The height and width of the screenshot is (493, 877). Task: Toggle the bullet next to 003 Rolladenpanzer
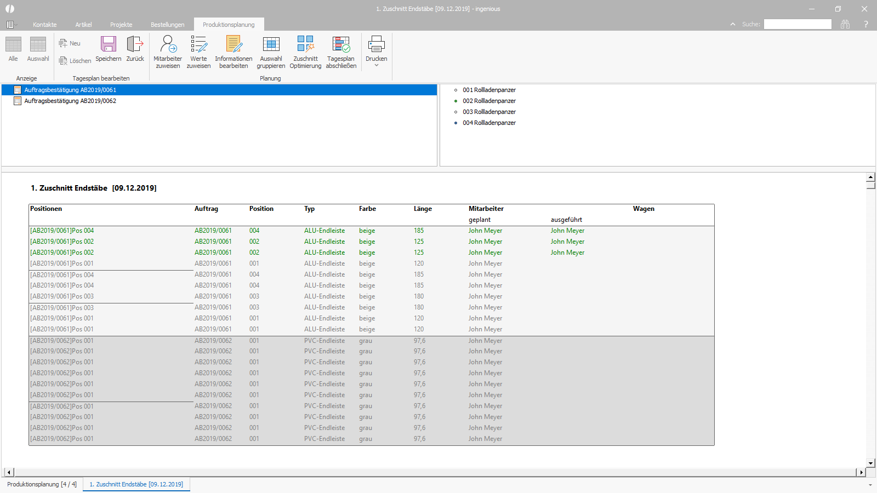coord(455,112)
